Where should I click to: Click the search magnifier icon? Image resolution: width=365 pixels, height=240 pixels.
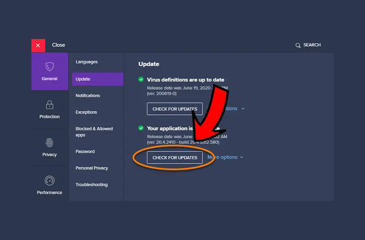[x=298, y=45]
